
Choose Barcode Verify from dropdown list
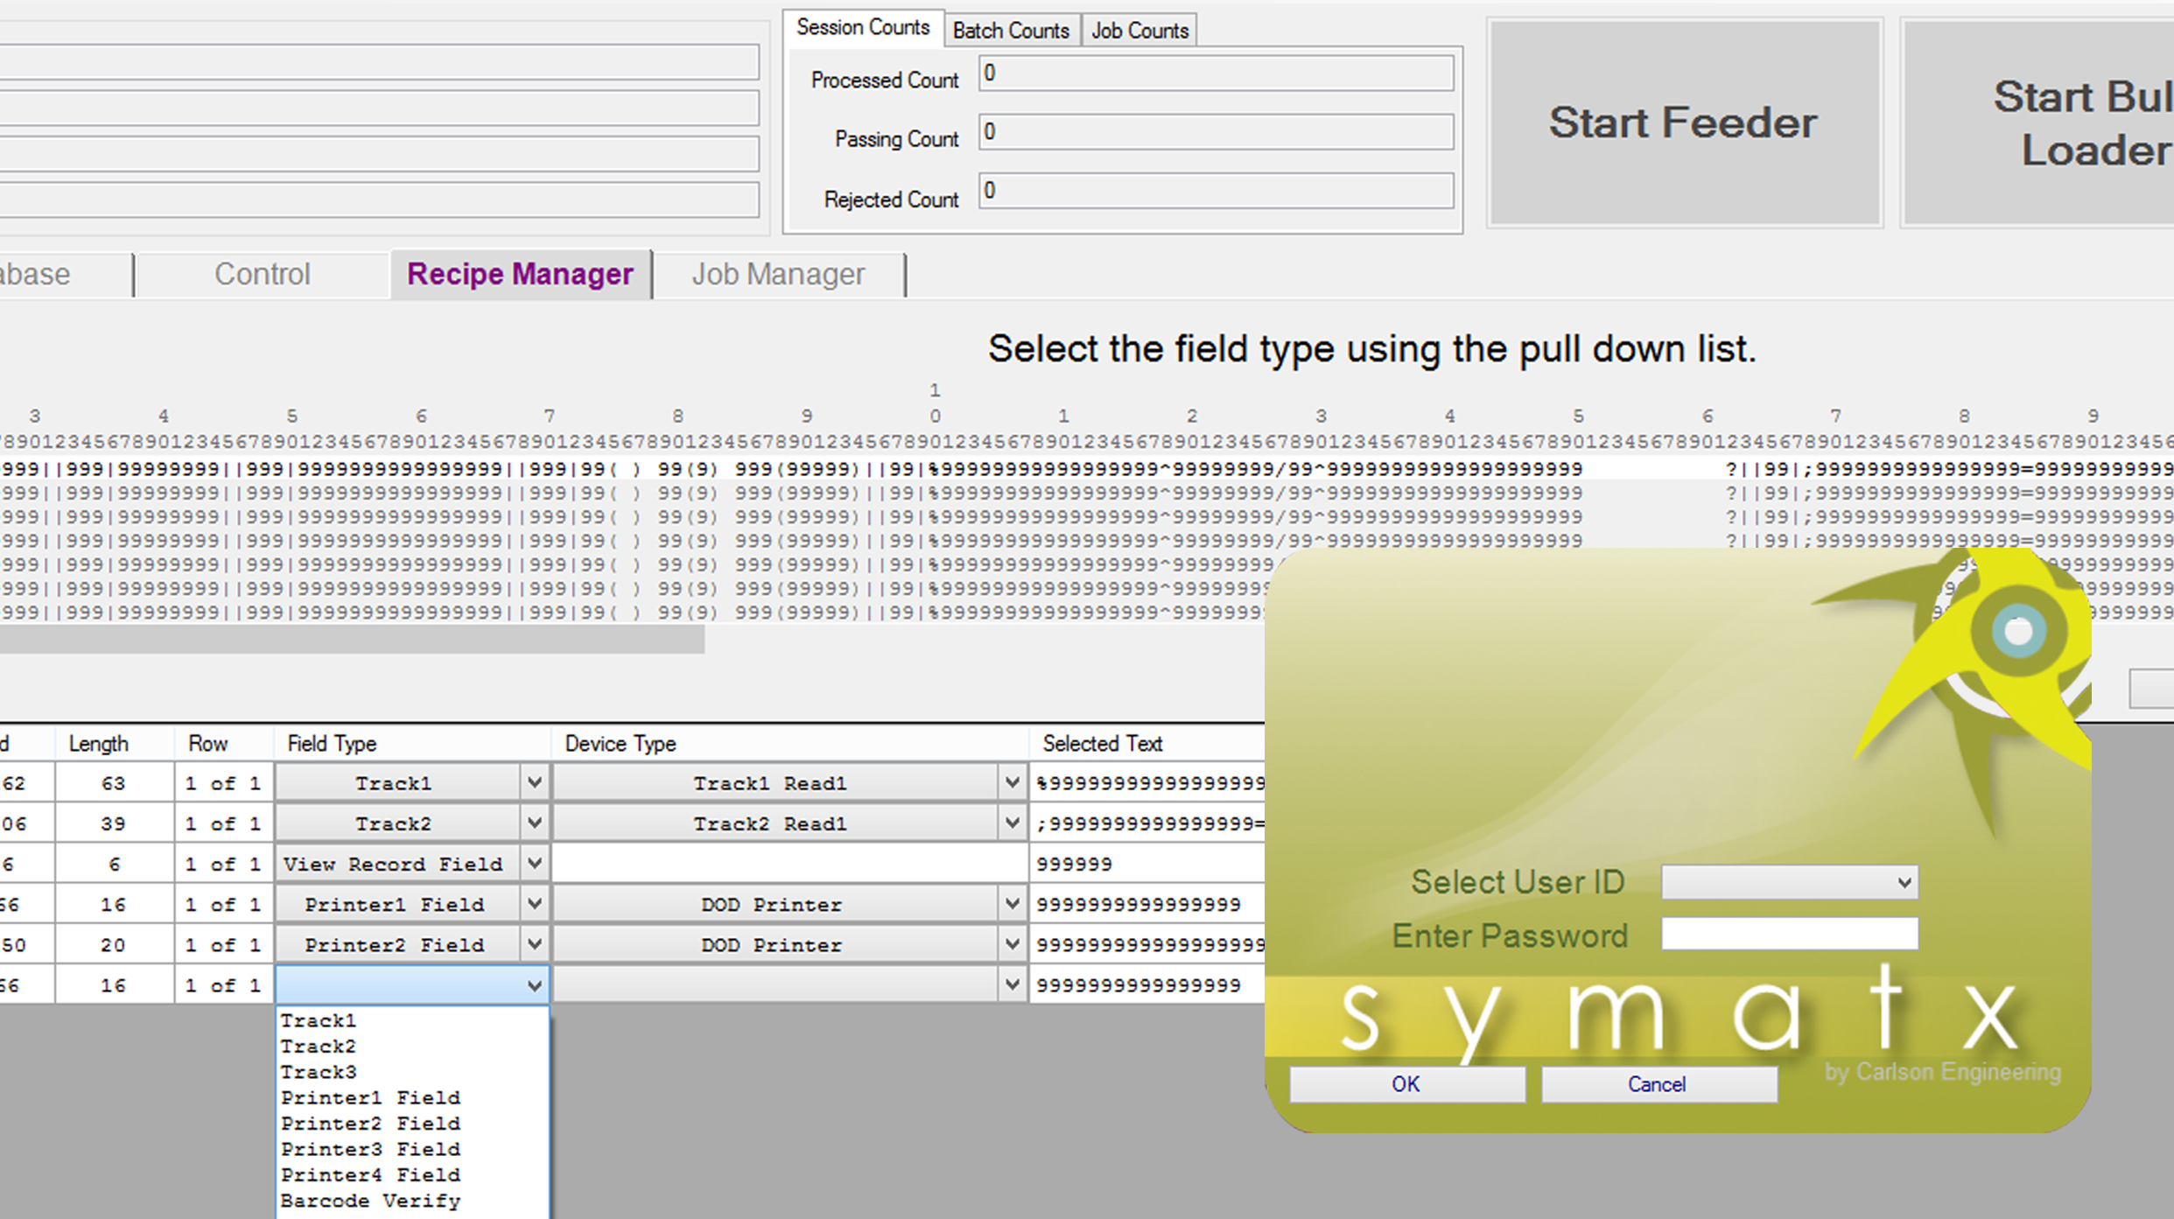click(x=370, y=1201)
